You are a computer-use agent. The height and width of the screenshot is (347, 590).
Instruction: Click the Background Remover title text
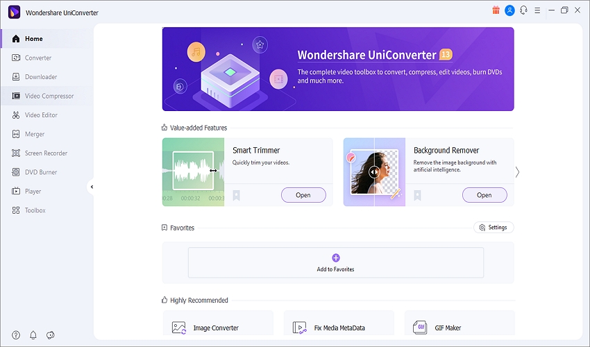(446, 150)
